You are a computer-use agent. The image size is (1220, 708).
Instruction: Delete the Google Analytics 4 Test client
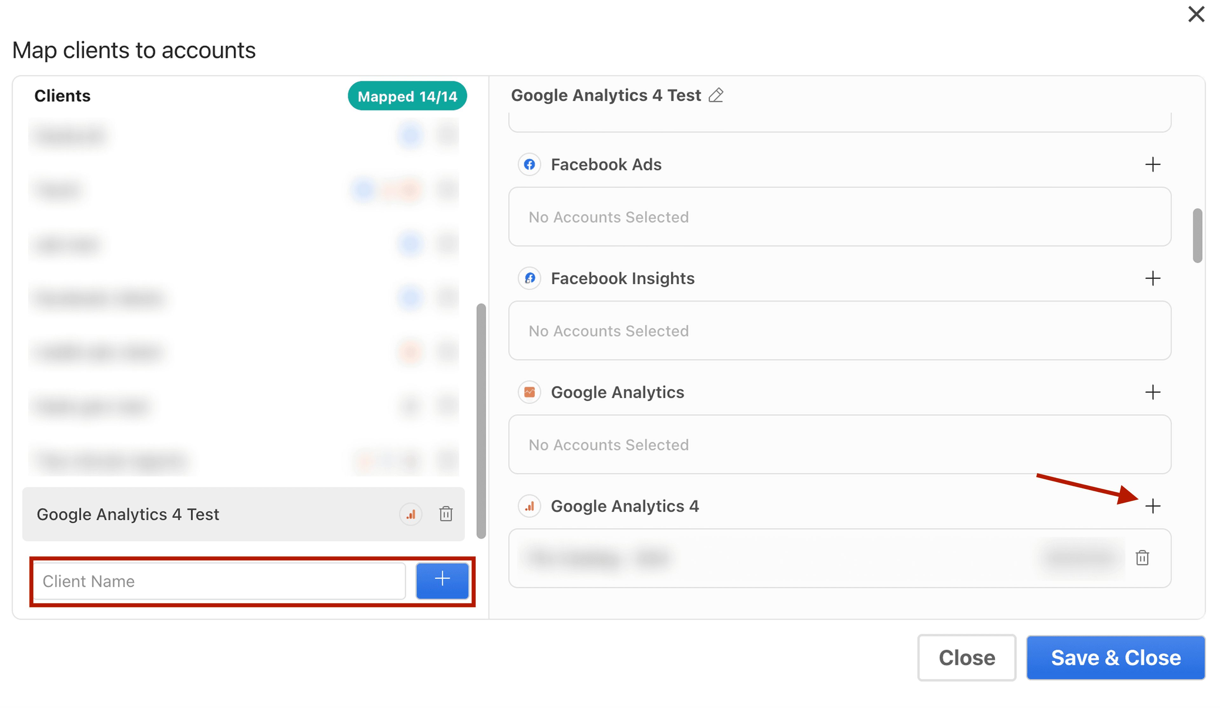tap(445, 513)
